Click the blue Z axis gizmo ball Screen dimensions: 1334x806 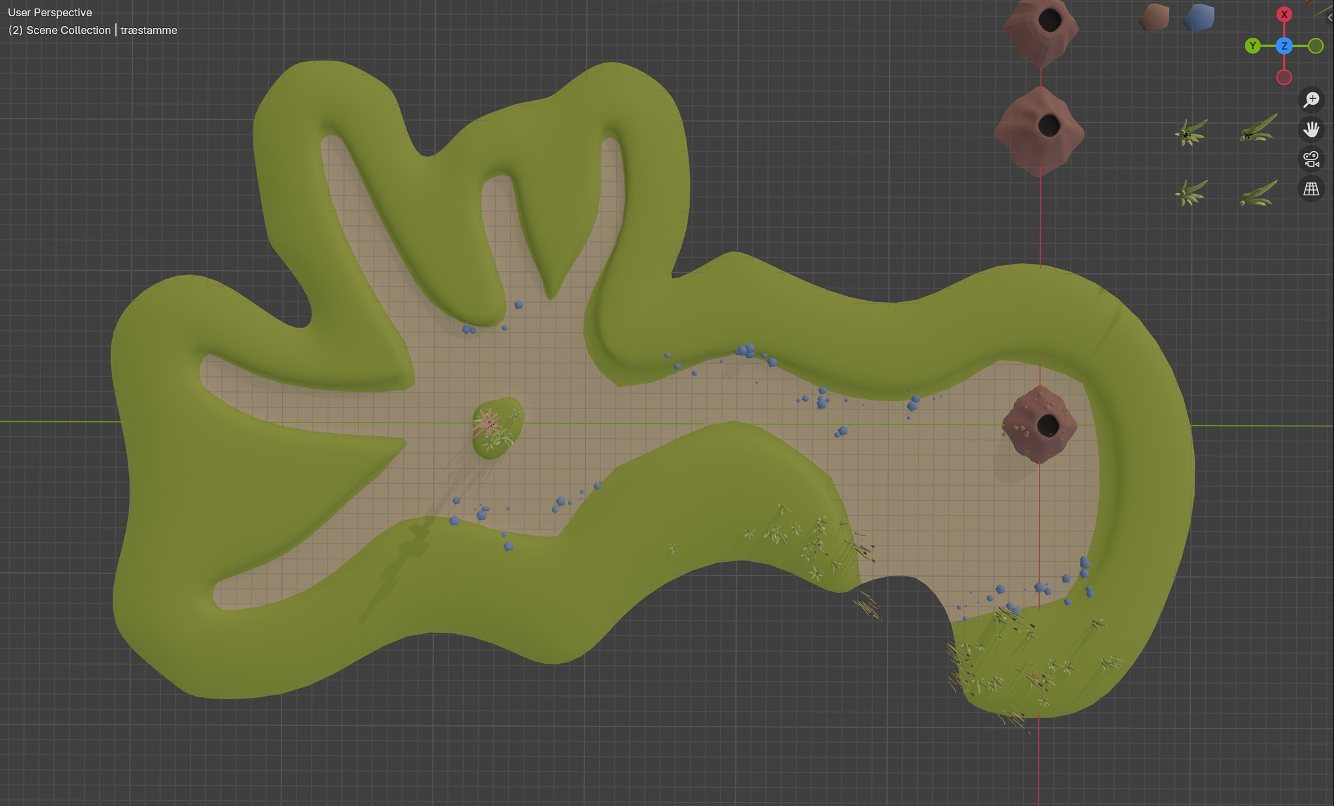click(1284, 46)
